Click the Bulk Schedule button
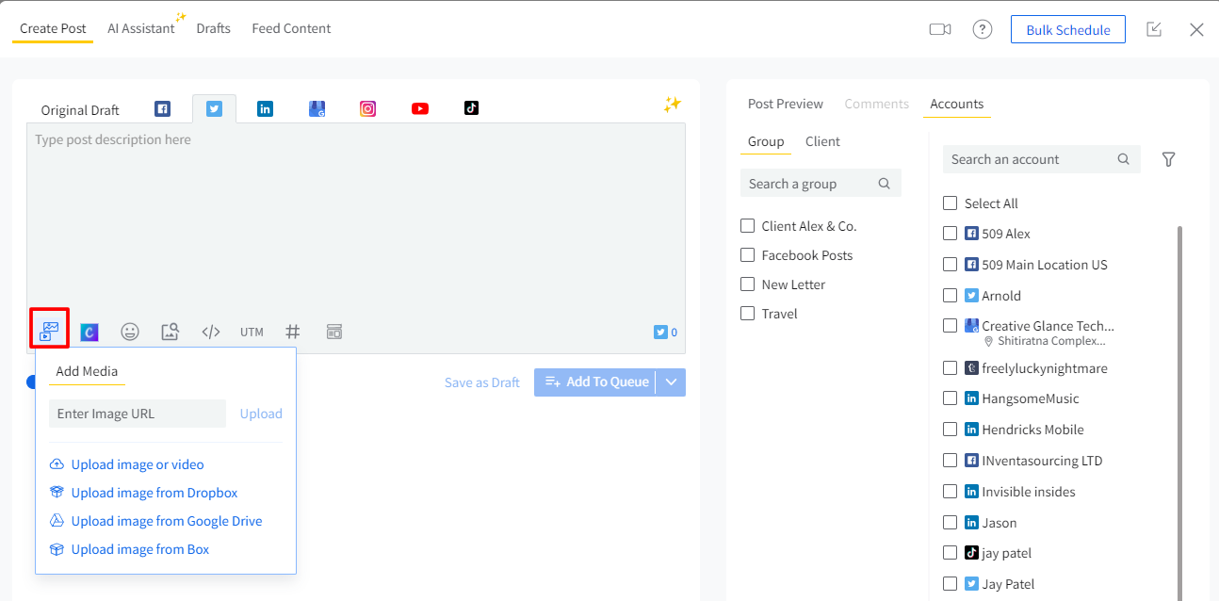This screenshot has width=1219, height=601. [1067, 29]
